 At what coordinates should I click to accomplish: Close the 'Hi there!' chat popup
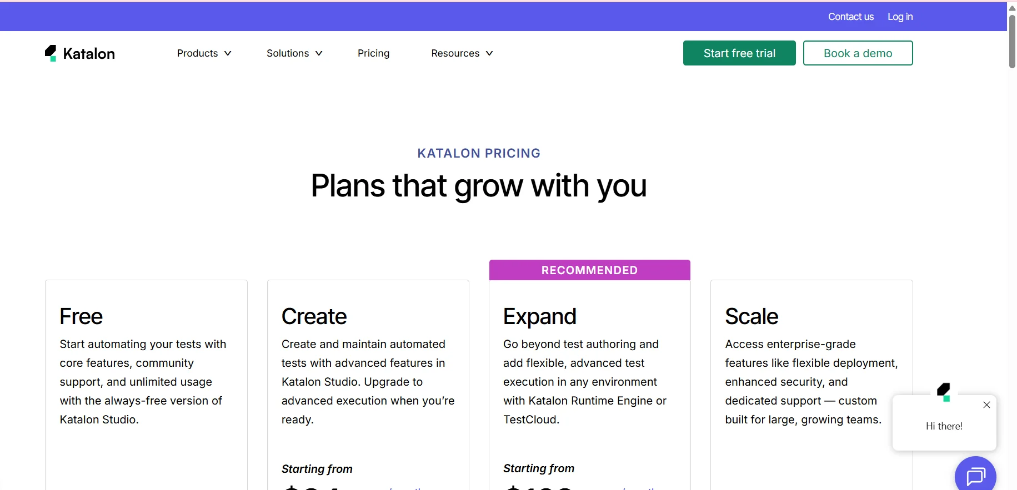pyautogui.click(x=986, y=405)
